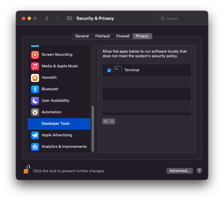The height and width of the screenshot is (201, 224).
Task: Select the Privacy tab
Action: coord(142,36)
